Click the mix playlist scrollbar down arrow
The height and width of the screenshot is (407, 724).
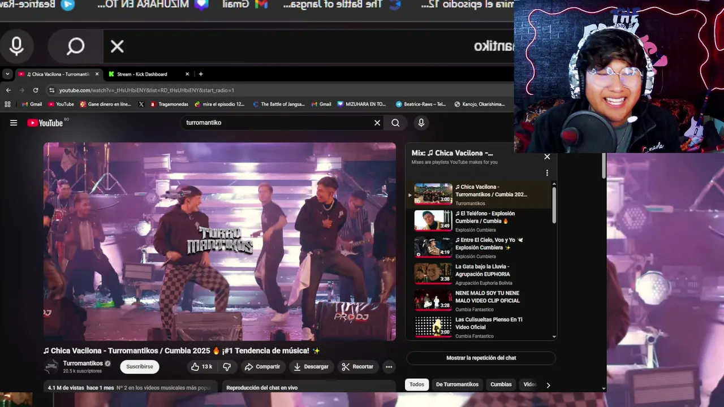coord(554,336)
